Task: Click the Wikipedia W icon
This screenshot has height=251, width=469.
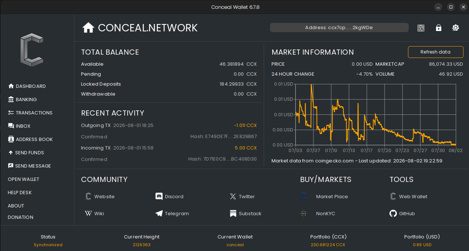Action: 88,213
